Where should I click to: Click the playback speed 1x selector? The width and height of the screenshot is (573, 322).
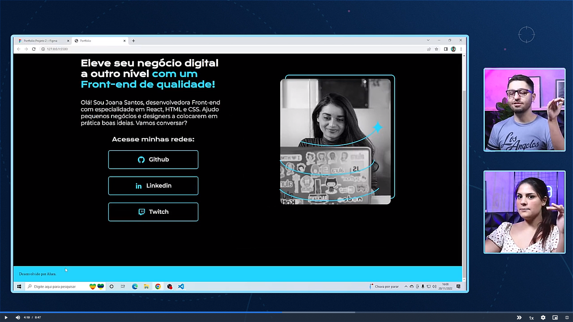531,317
